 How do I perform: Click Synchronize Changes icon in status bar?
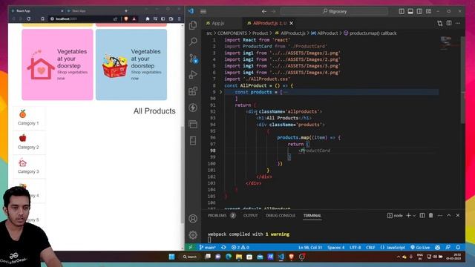click(223, 247)
